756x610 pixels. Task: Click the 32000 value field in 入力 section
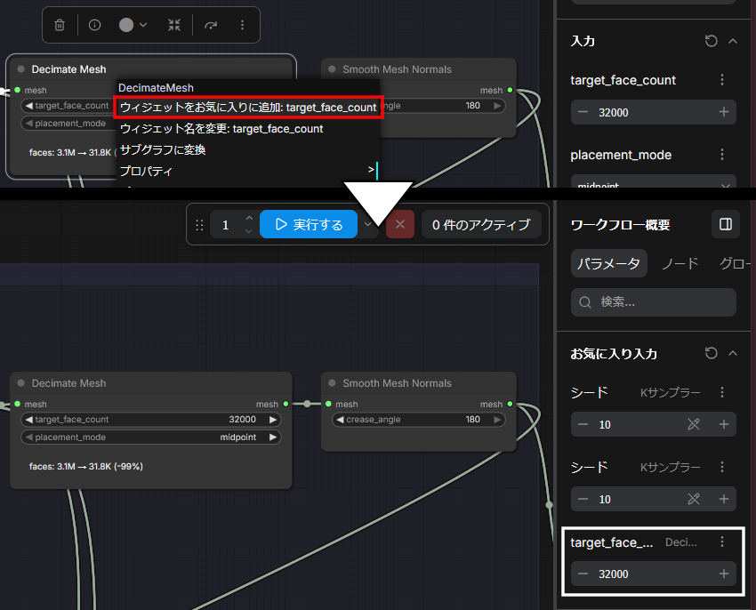tap(654, 112)
